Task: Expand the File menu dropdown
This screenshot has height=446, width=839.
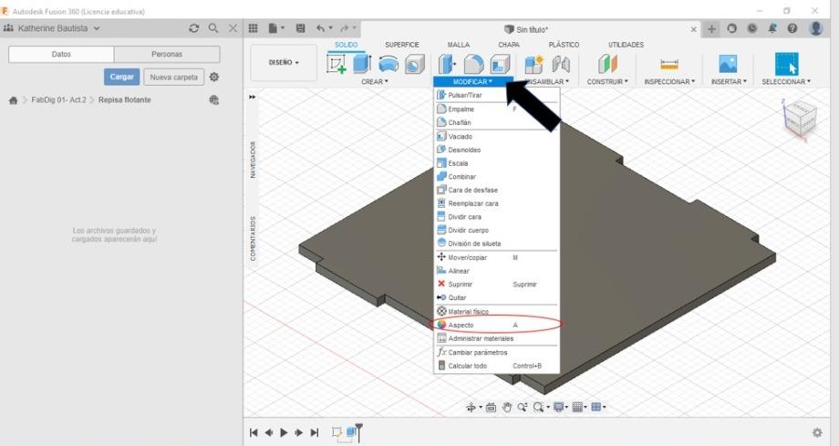Action: point(276,28)
